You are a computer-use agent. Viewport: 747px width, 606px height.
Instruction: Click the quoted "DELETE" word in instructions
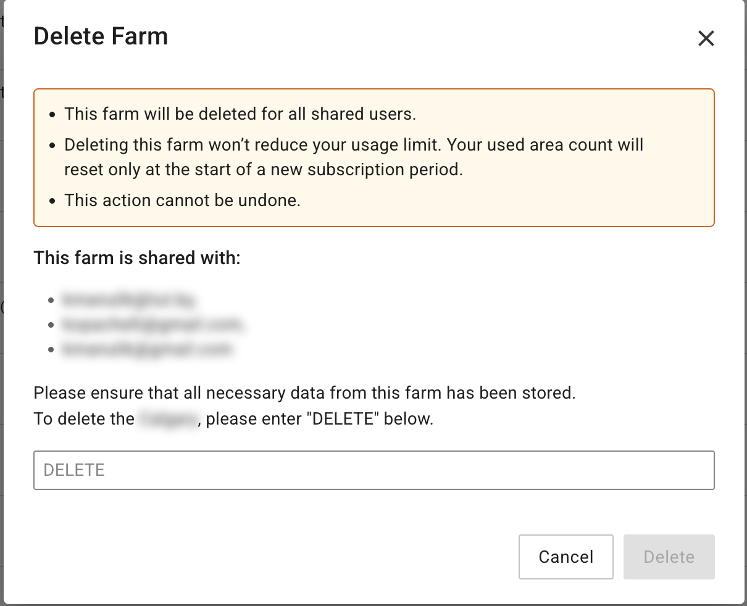coord(343,419)
